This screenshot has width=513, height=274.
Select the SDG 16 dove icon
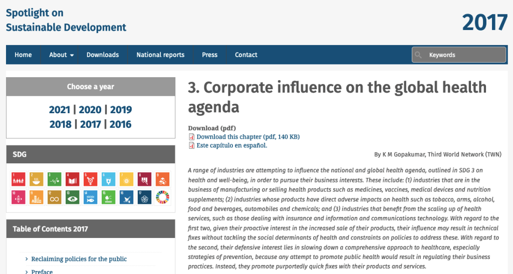pyautogui.click(x=127, y=197)
